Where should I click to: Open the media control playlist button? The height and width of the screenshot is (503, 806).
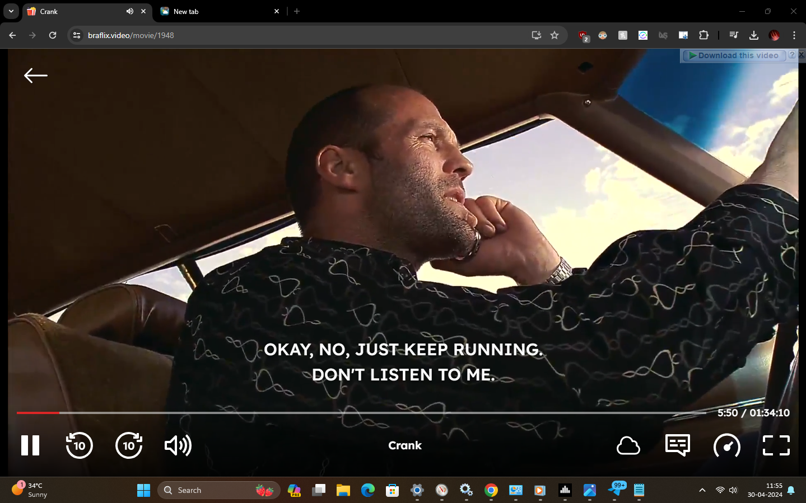click(x=734, y=35)
